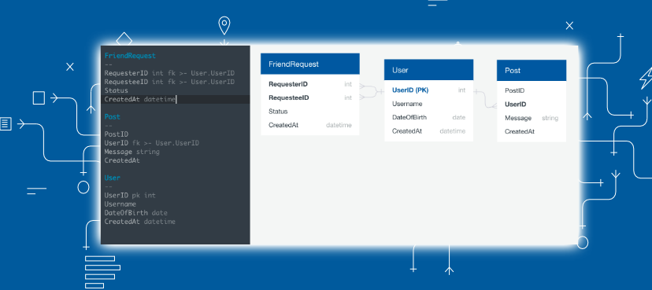This screenshot has height=290, width=652.
Task: Click the 'RequesterID int fk >- User.UserID' code line
Action: click(x=169, y=73)
